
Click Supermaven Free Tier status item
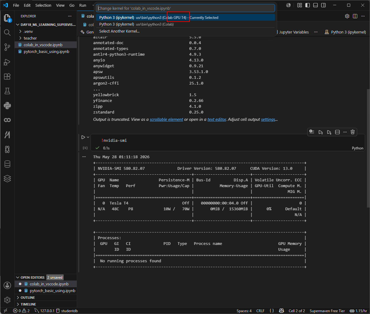tap(327, 311)
